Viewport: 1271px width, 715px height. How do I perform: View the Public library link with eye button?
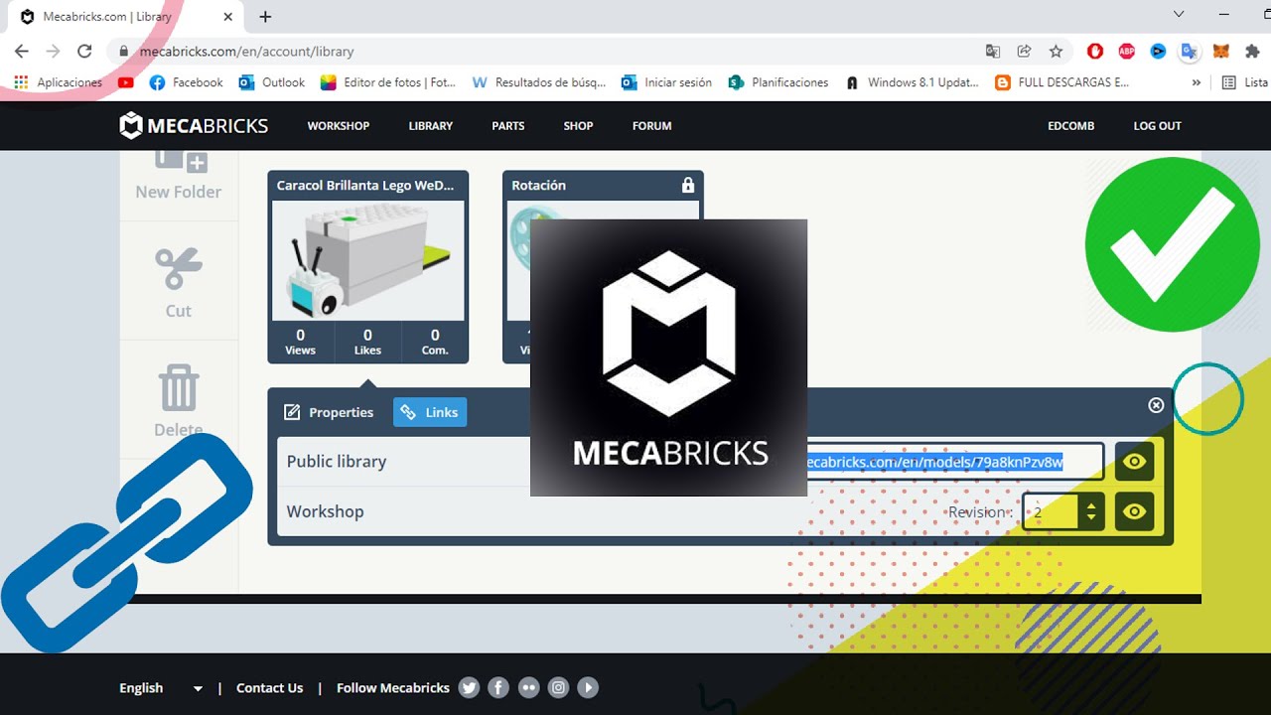(x=1134, y=462)
